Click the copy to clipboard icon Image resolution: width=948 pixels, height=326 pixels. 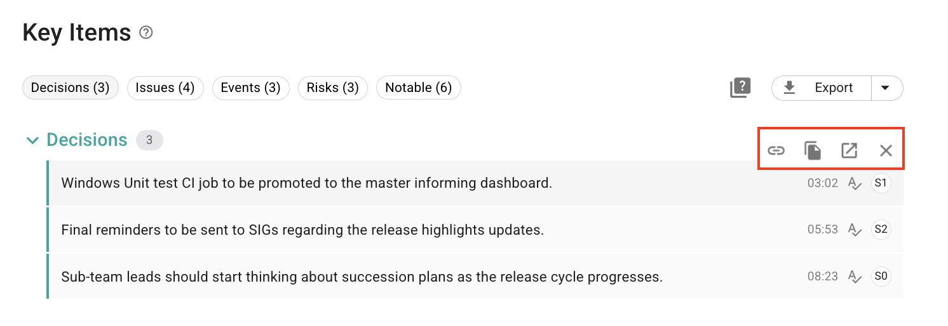tap(813, 150)
